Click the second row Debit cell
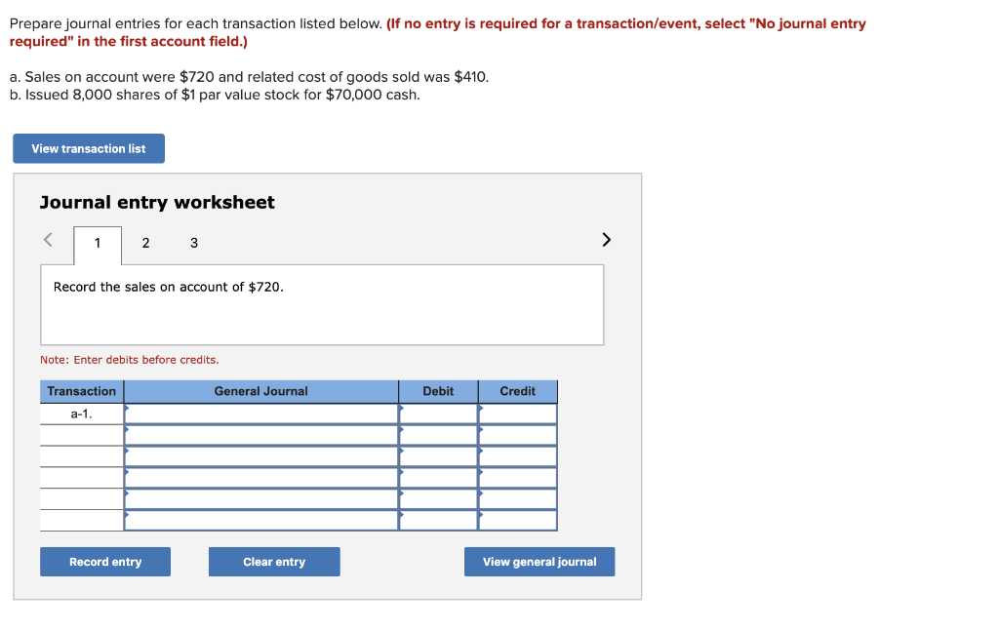999x631 pixels. click(437, 434)
